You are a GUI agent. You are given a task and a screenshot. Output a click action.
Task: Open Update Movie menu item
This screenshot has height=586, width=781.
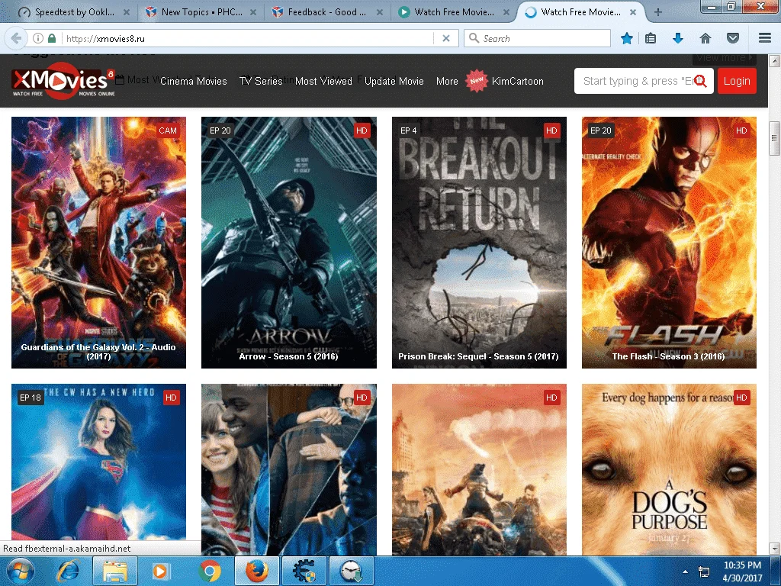tap(394, 81)
